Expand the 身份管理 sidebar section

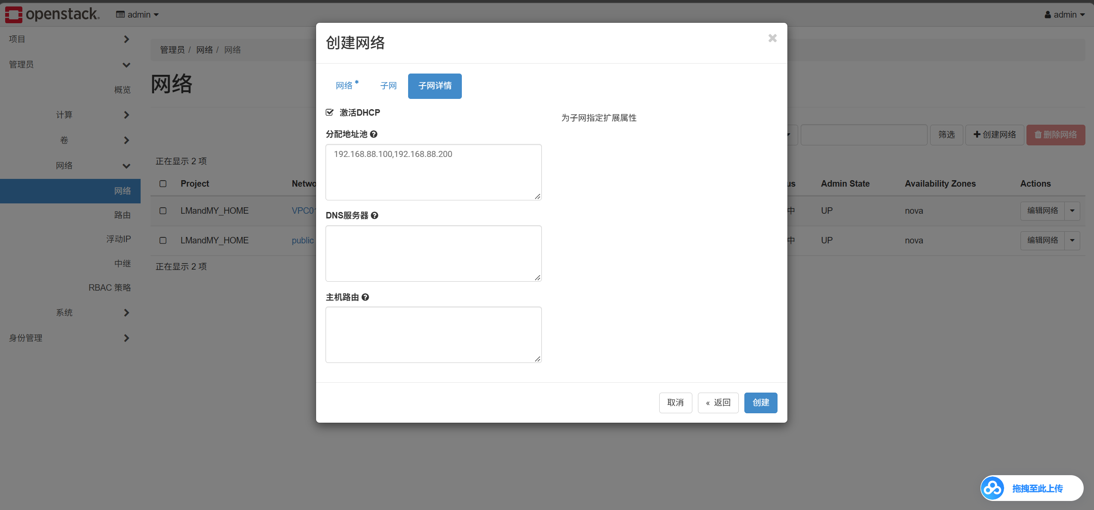[70, 338]
